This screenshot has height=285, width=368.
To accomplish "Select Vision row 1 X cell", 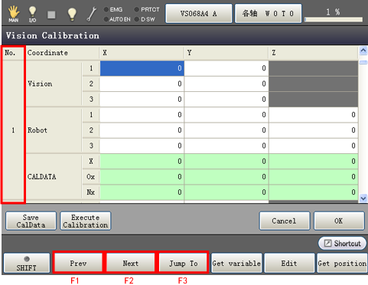I will [x=142, y=68].
